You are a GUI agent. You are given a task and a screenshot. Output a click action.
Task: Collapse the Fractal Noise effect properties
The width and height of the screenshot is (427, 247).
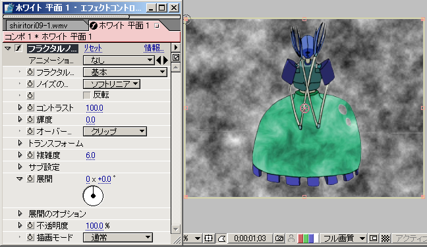tap(8, 49)
